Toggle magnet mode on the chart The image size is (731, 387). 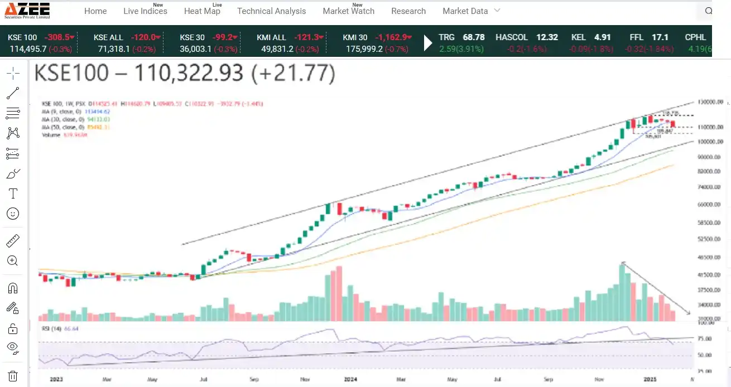(12, 288)
